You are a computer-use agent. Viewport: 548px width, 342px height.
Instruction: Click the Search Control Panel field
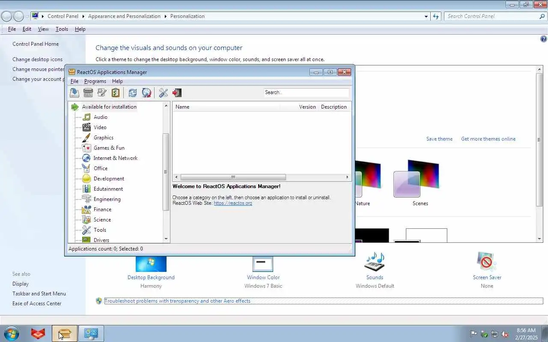click(x=495, y=16)
